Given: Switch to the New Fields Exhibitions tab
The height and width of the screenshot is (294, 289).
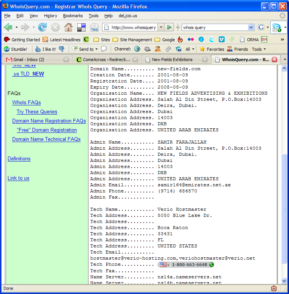Looking at the screenshot, I should [x=172, y=60].
